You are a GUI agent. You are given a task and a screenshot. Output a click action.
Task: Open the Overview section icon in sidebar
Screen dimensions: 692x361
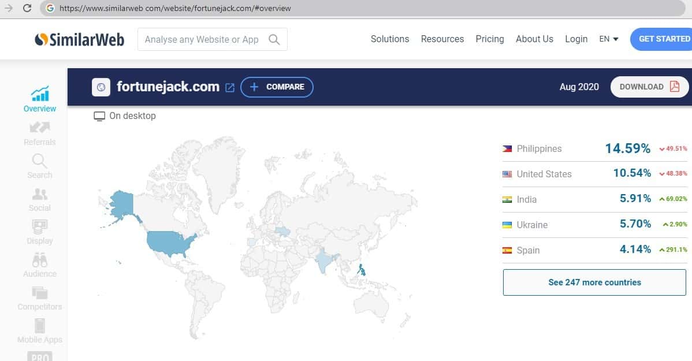click(40, 94)
